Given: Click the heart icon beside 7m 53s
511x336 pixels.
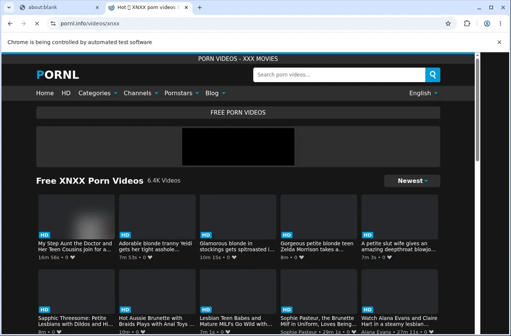Looking at the screenshot, I should pos(150,257).
